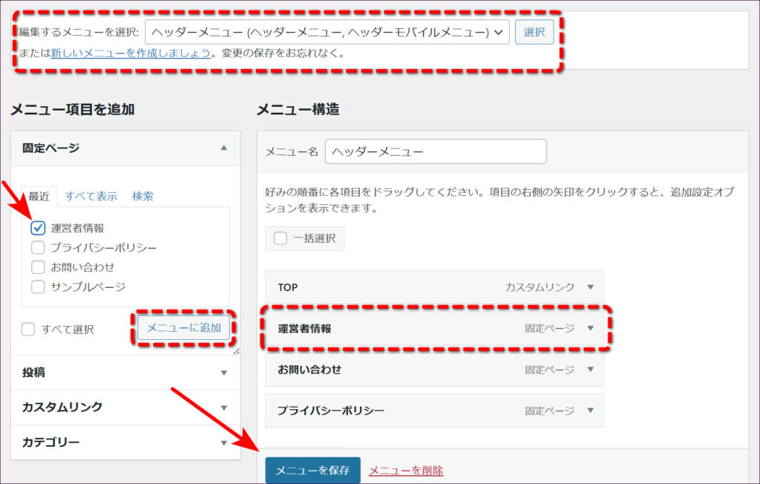
Task: Expand プライバシーポリシー menu item arrow
Action: (x=590, y=411)
